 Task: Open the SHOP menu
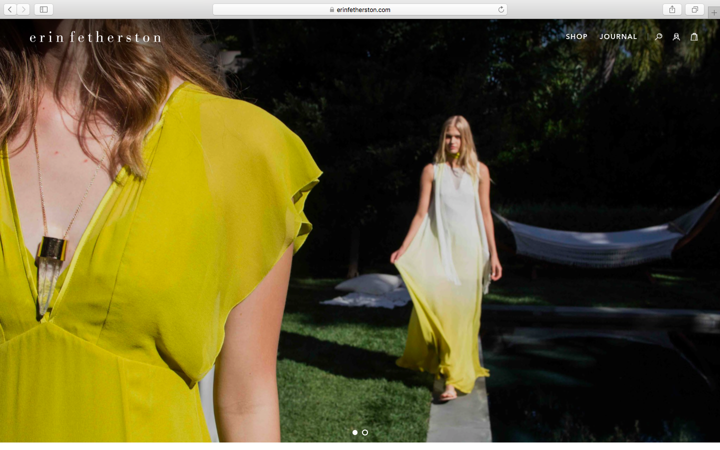pyautogui.click(x=576, y=36)
